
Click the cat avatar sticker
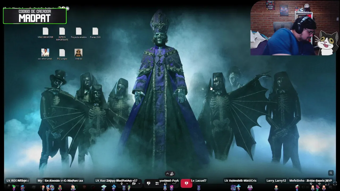pyautogui.click(x=327, y=43)
